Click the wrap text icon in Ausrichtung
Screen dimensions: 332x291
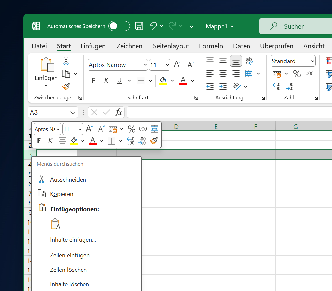[249, 61]
